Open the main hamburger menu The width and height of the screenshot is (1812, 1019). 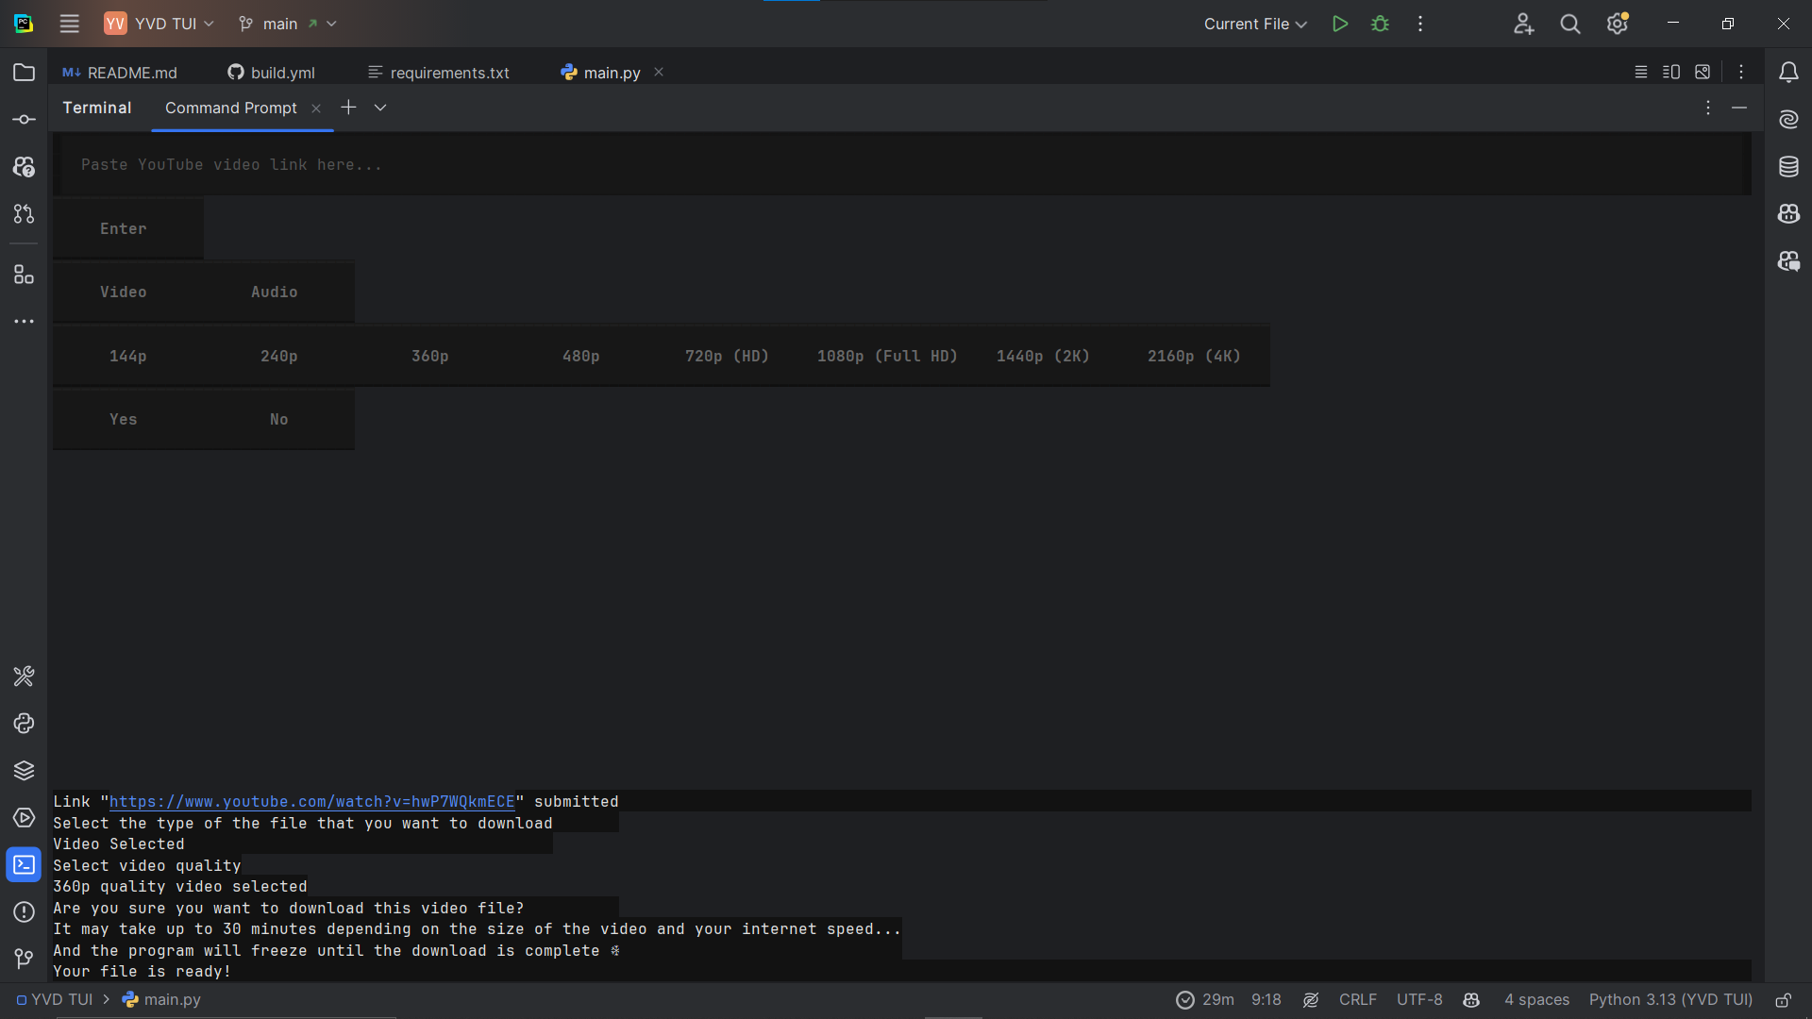(69, 24)
